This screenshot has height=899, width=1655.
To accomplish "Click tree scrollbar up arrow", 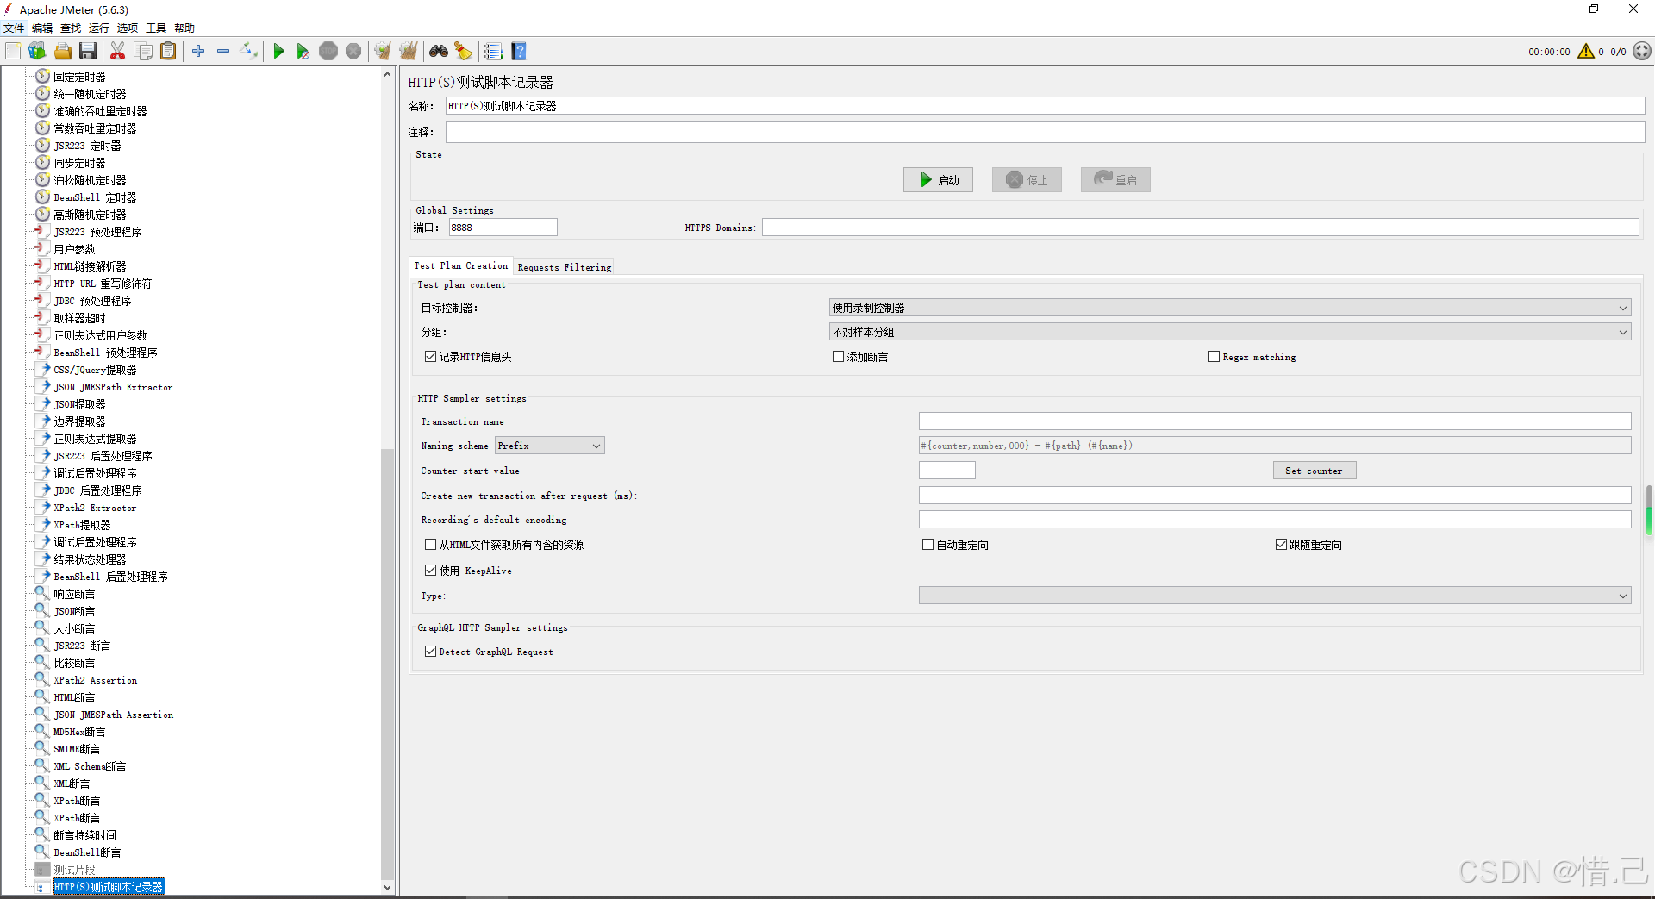I will click(x=387, y=75).
